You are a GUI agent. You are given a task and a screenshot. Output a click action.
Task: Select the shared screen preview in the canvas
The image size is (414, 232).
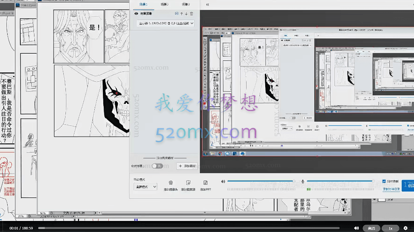click(x=308, y=91)
